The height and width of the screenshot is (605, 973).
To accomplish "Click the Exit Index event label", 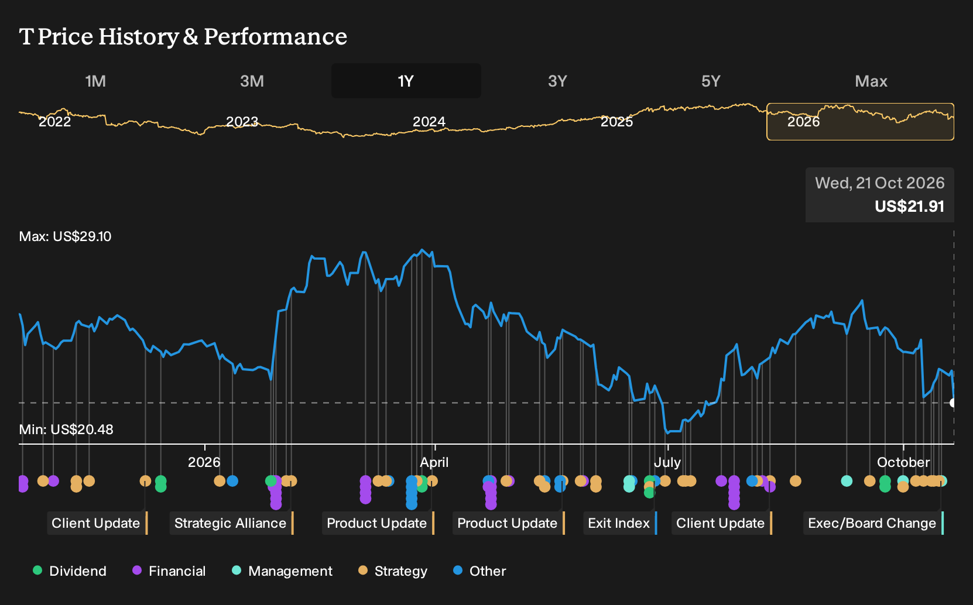I will (620, 523).
